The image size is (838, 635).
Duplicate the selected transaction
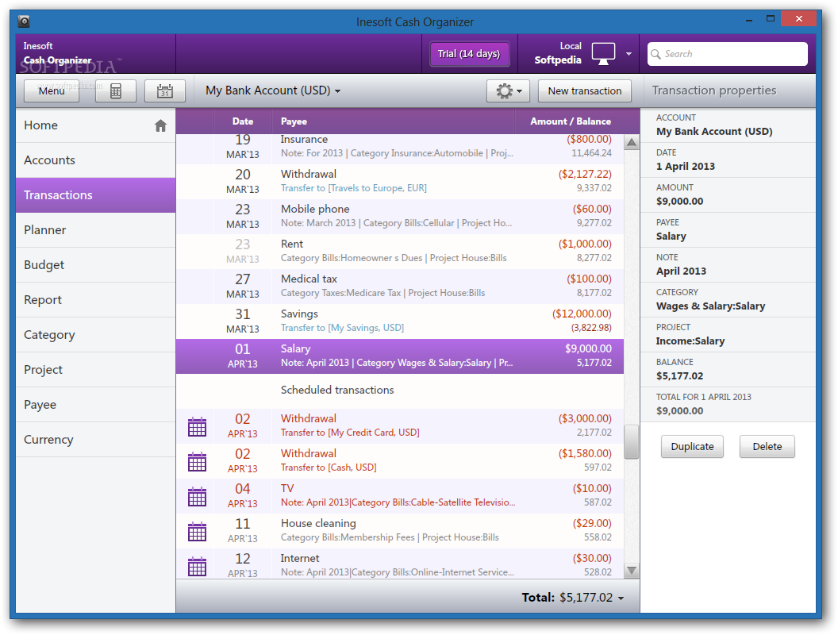click(692, 447)
